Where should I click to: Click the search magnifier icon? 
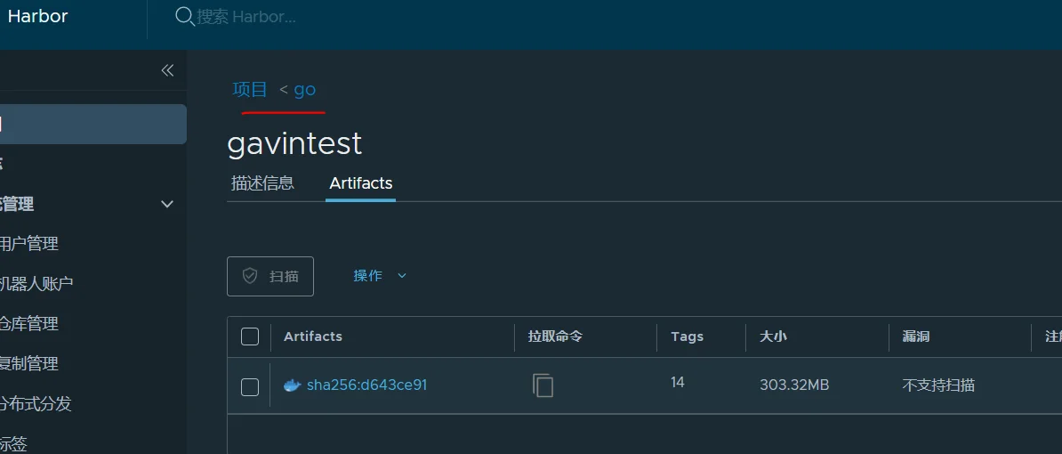pos(185,16)
